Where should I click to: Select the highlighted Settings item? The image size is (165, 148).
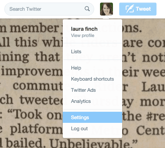pyautogui.click(x=92, y=117)
